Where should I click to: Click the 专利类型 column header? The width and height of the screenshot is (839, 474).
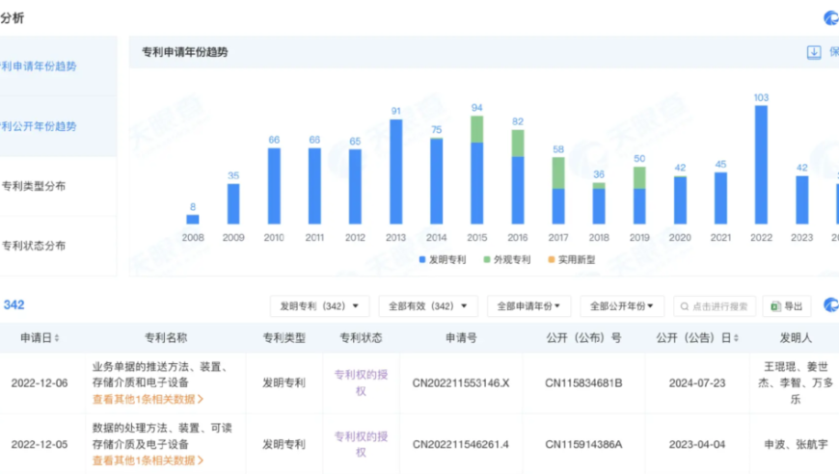point(284,338)
